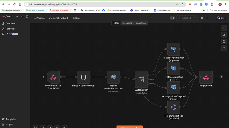Reload the browser page

point(14,4)
